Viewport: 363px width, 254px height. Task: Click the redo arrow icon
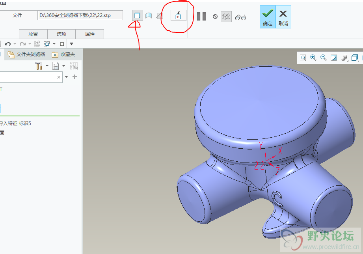[x=22, y=44]
